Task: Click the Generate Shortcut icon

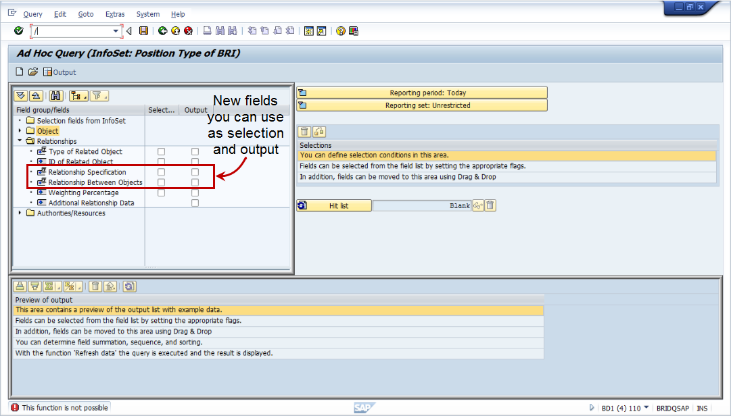Action: point(321,30)
